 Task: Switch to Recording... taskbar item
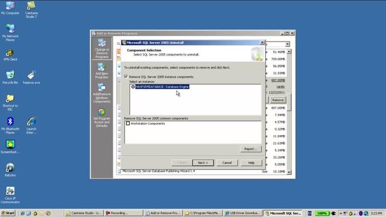click(124, 213)
